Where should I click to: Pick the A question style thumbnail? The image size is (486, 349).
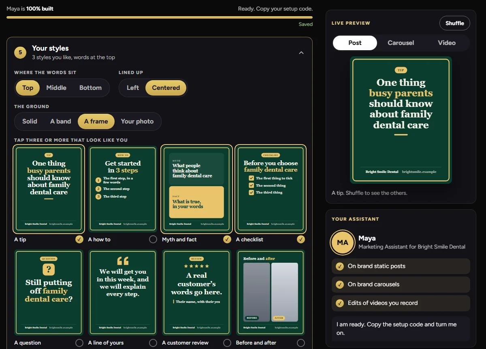point(49,292)
